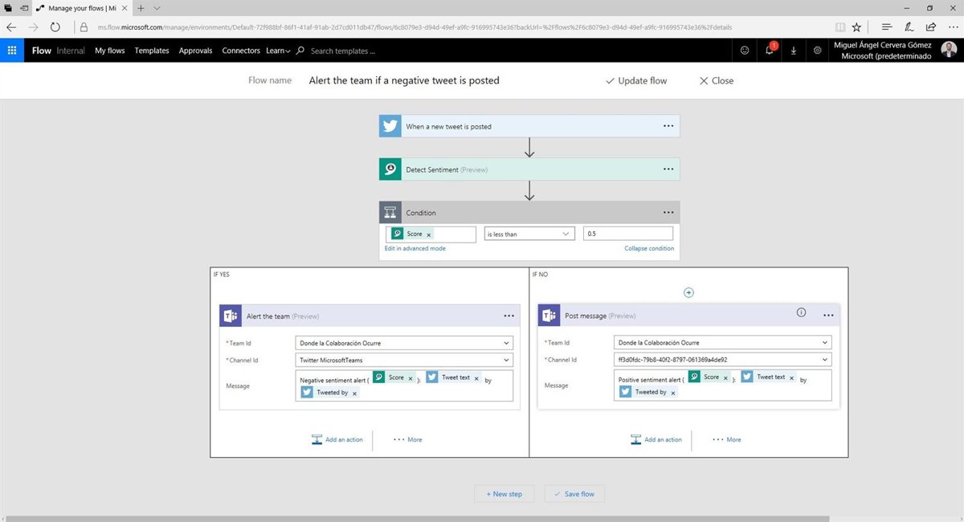Expand Channel Id dropdown in Post message
The height and width of the screenshot is (522, 964).
point(825,360)
